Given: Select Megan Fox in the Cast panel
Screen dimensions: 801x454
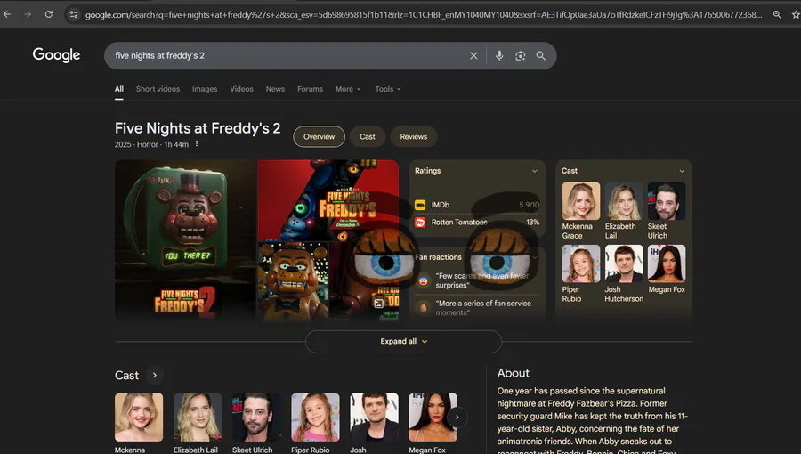Looking at the screenshot, I should click(667, 269).
